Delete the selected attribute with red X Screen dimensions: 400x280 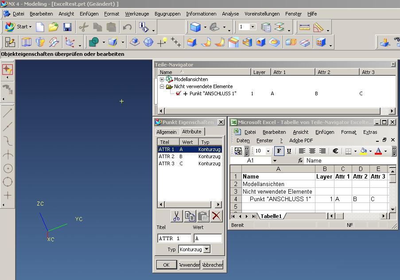click(x=216, y=216)
